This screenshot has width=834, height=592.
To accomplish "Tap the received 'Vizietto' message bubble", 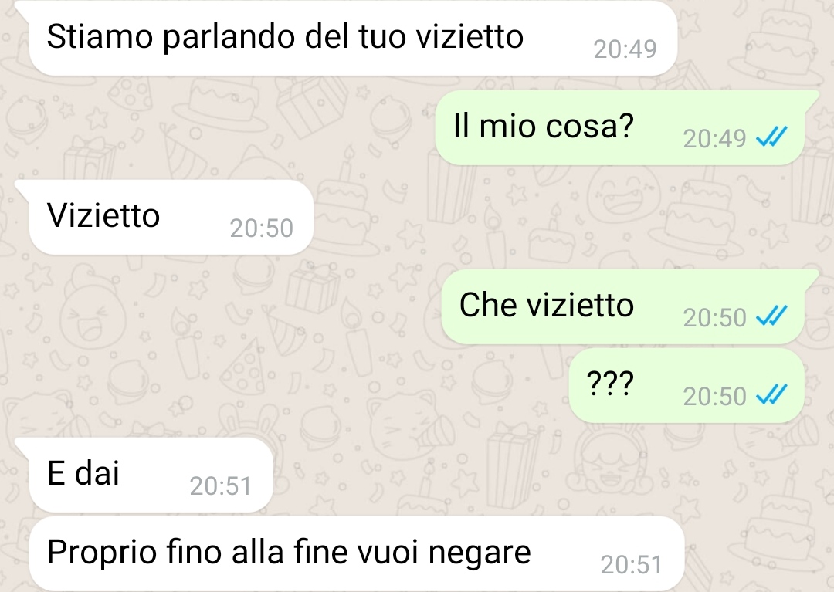I will point(171,217).
